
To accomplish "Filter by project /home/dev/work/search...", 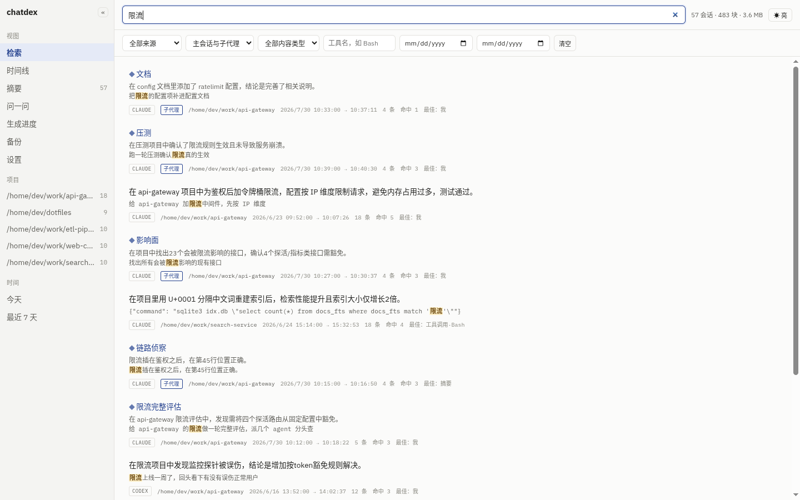I will [x=57, y=262].
